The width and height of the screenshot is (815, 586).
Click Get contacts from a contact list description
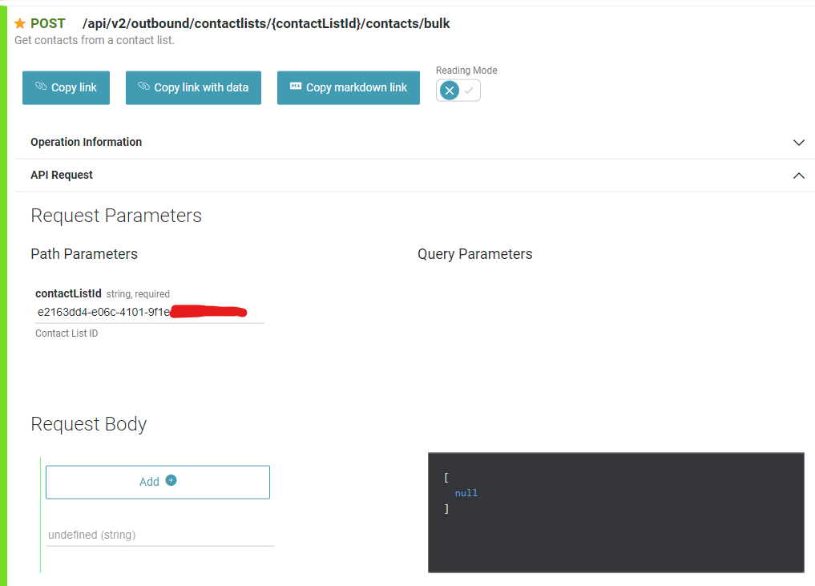94,40
